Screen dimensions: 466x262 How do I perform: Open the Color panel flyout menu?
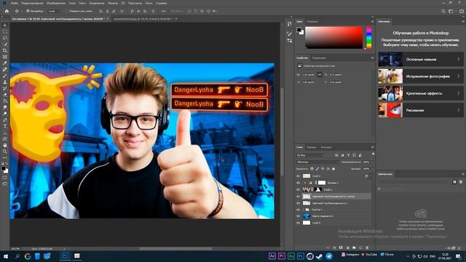tap(372, 21)
